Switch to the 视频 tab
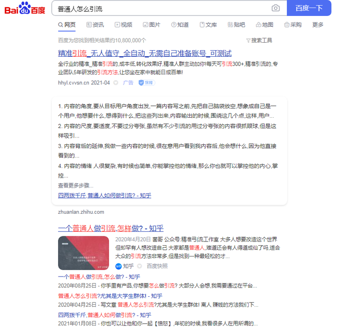 [x=124, y=25]
